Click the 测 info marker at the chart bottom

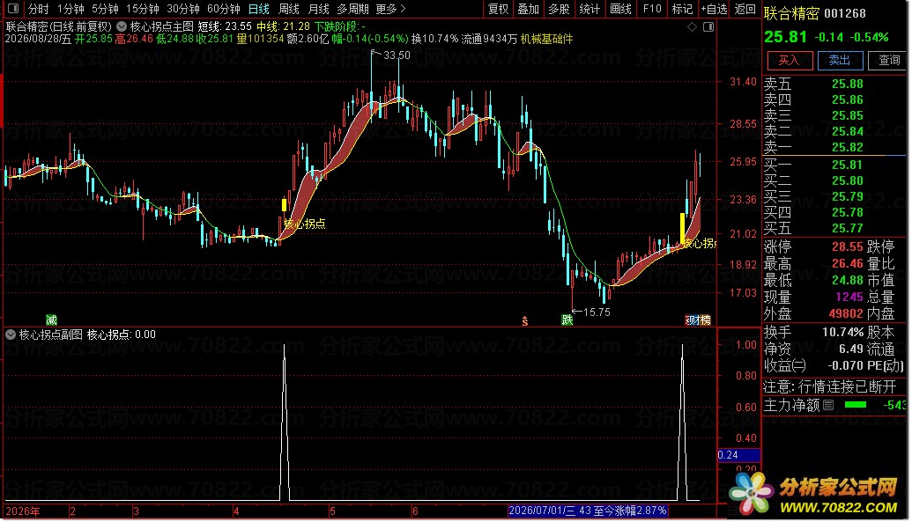click(x=691, y=320)
